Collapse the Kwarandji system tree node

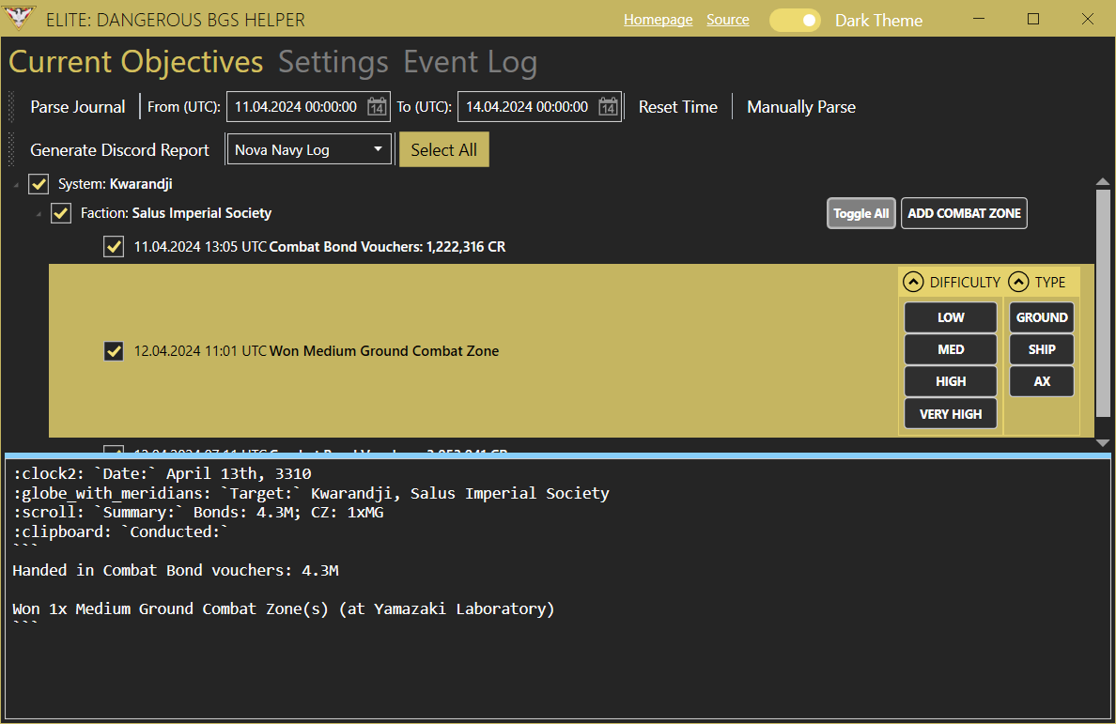click(x=16, y=185)
